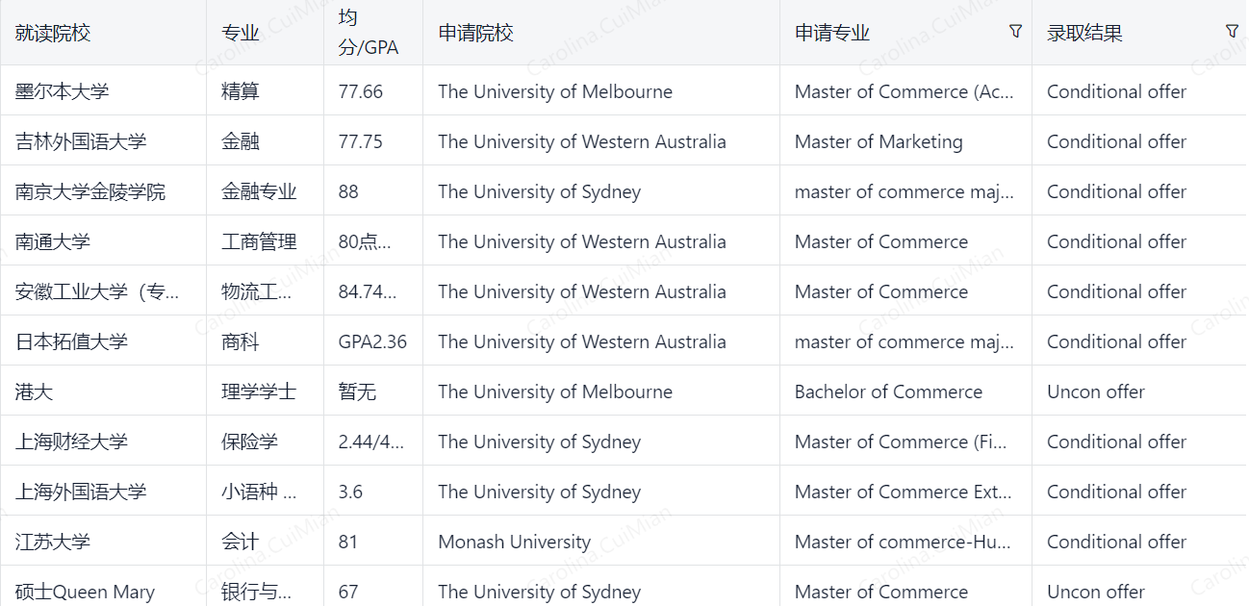Click the 吉林外国语大学 cell
The height and width of the screenshot is (606, 1249).
[81, 141]
